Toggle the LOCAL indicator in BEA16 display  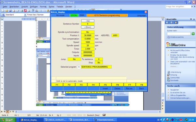(x=74, y=15)
